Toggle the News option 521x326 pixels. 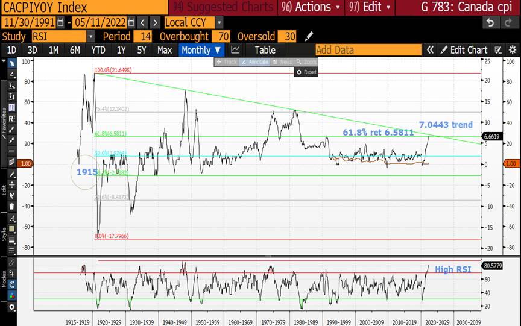click(x=282, y=62)
